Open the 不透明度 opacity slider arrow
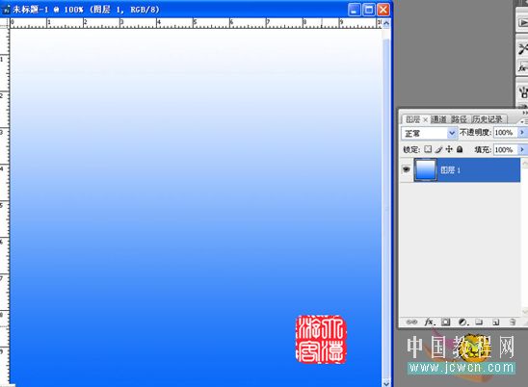This screenshot has width=528, height=387. (522, 132)
